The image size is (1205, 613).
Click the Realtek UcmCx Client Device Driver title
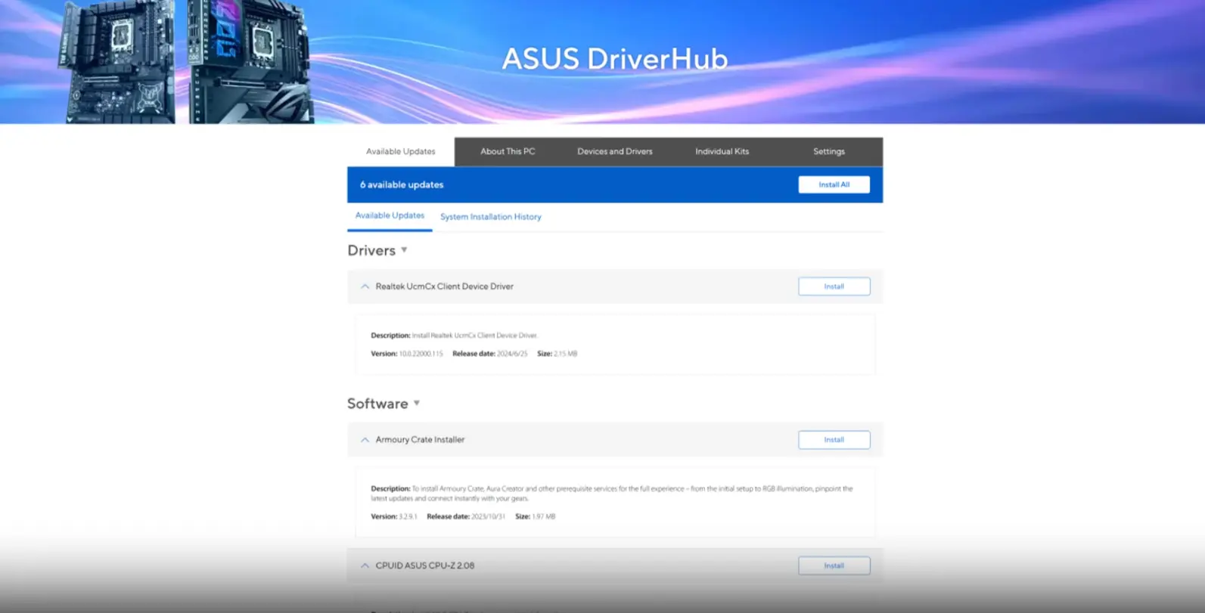click(x=445, y=286)
